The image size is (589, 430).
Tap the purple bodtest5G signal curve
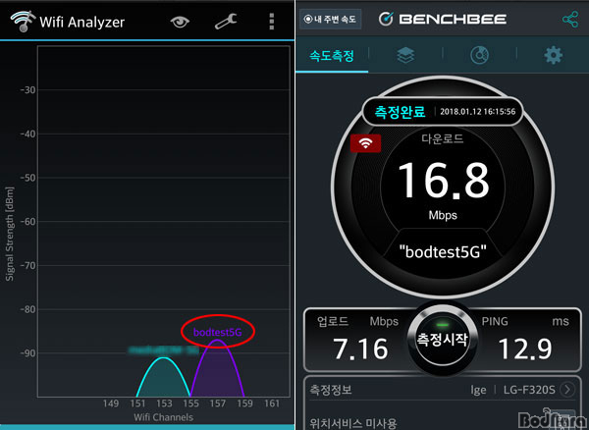tap(218, 370)
